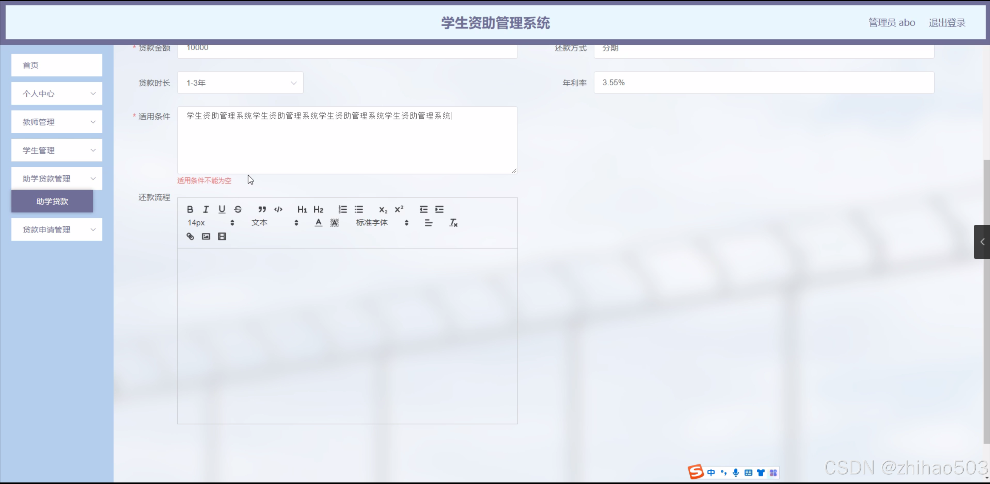Select the 助学贷款 submenu item
Viewport: 990px width, 484px height.
pyautogui.click(x=52, y=201)
